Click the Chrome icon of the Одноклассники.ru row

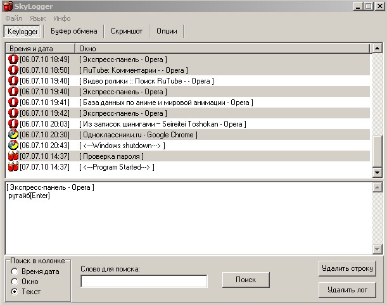13,135
